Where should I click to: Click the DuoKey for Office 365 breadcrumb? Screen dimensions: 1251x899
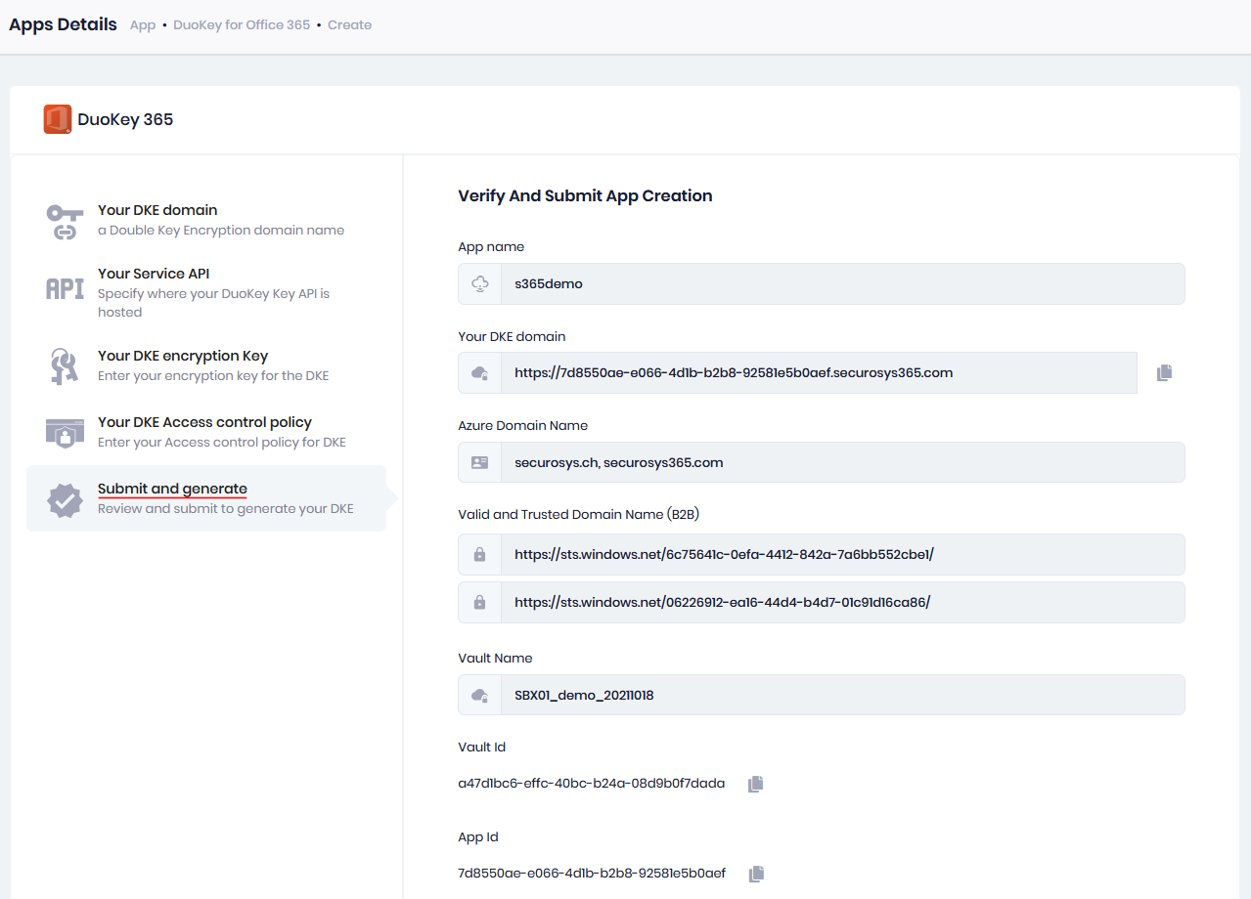[242, 25]
